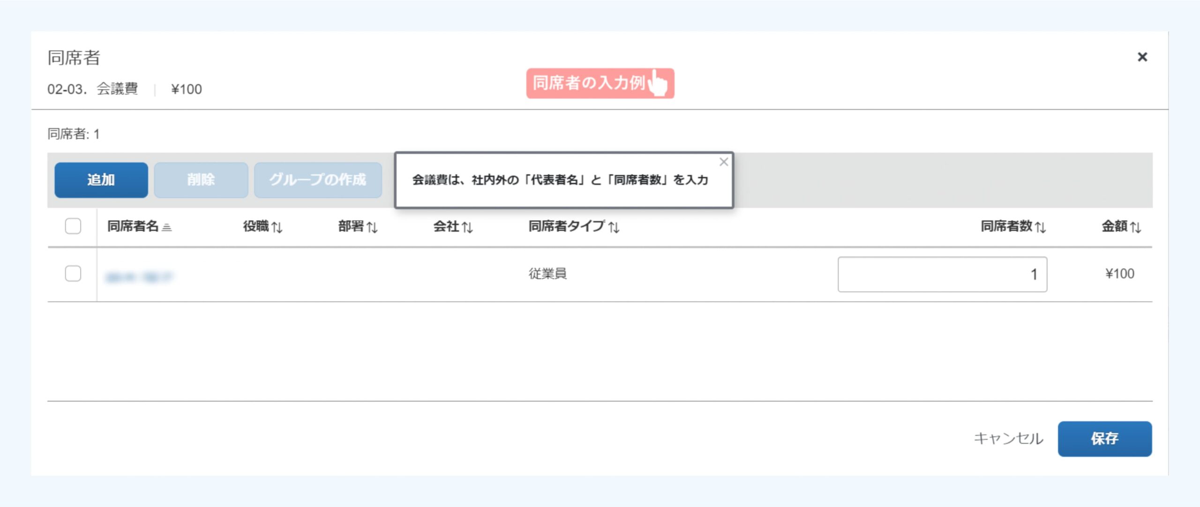Click the 同席者の入力例 hand pointer badge
This screenshot has width=1200, height=507.
coord(600,83)
